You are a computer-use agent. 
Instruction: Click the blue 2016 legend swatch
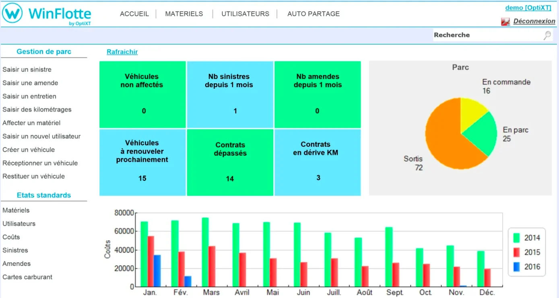(517, 267)
